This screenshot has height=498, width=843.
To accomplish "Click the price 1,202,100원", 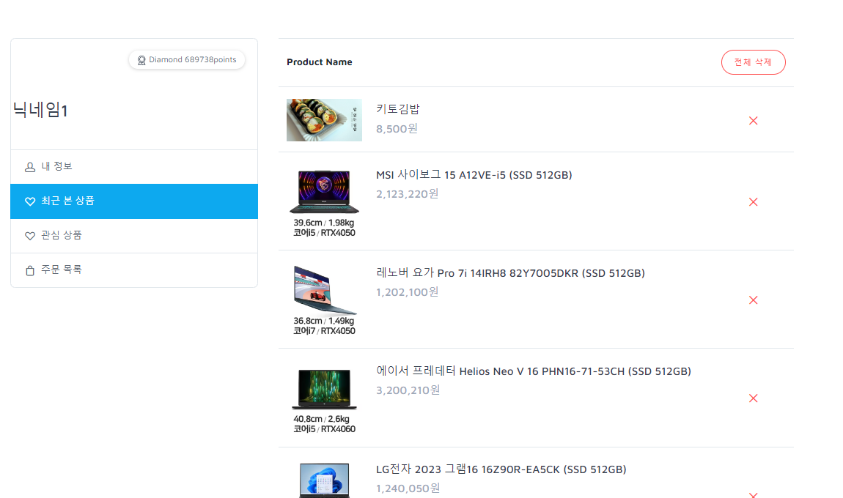I will 407,292.
